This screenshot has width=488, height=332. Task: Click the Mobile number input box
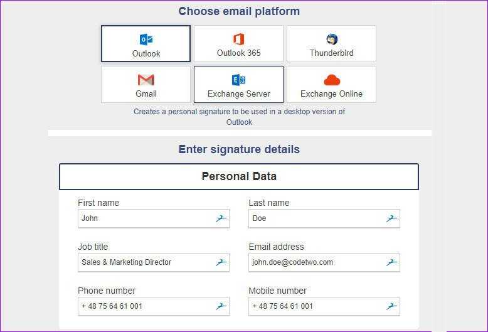[x=324, y=306]
